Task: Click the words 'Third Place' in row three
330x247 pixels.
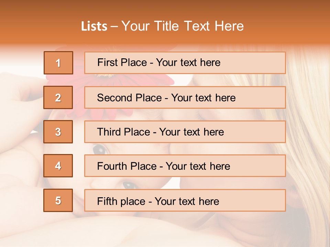Action: point(123,132)
